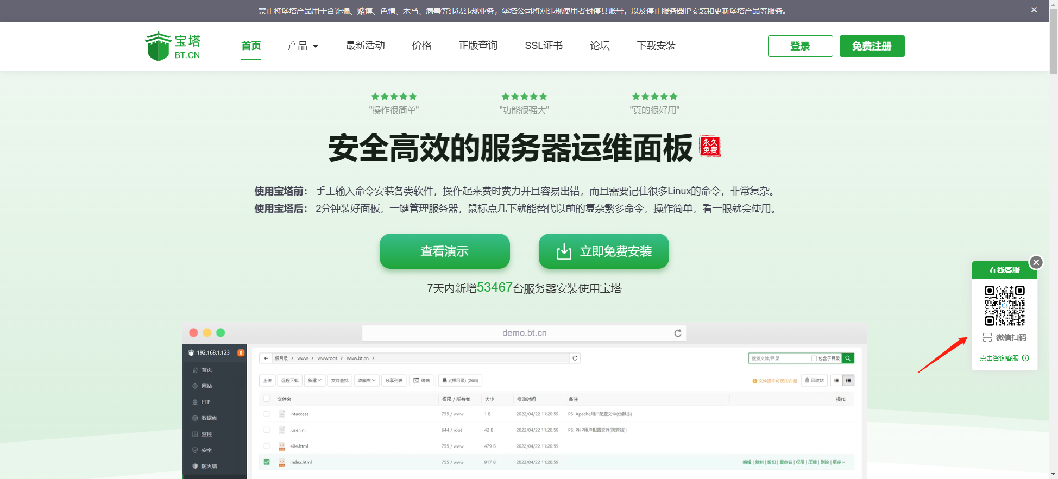Click the 登录 button

(x=800, y=46)
